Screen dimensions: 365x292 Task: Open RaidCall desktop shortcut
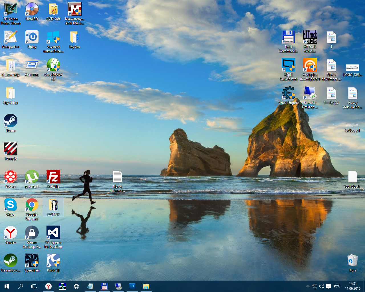coord(53,263)
